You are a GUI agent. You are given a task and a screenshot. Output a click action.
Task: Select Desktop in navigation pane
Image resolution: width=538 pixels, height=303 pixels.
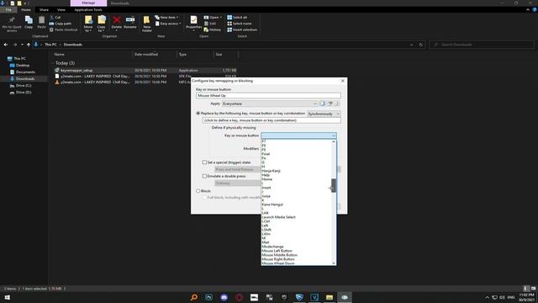point(23,66)
